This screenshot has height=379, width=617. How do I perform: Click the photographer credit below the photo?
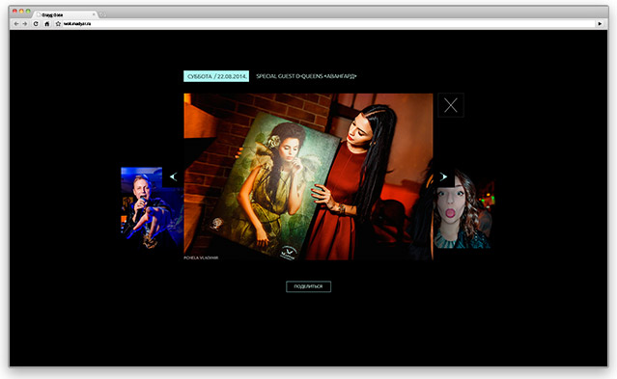pyautogui.click(x=201, y=257)
